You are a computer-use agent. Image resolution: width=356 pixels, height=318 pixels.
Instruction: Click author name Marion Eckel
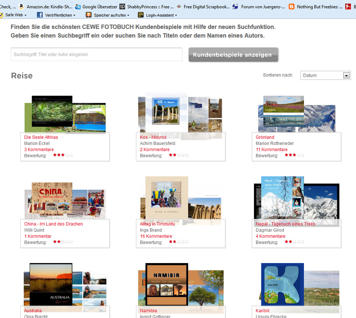(x=37, y=143)
